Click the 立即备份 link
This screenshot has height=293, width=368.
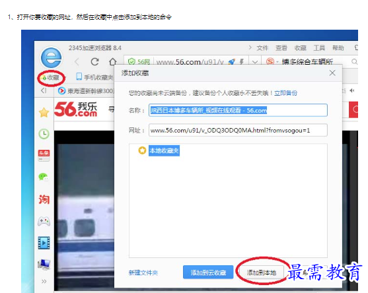285,93
